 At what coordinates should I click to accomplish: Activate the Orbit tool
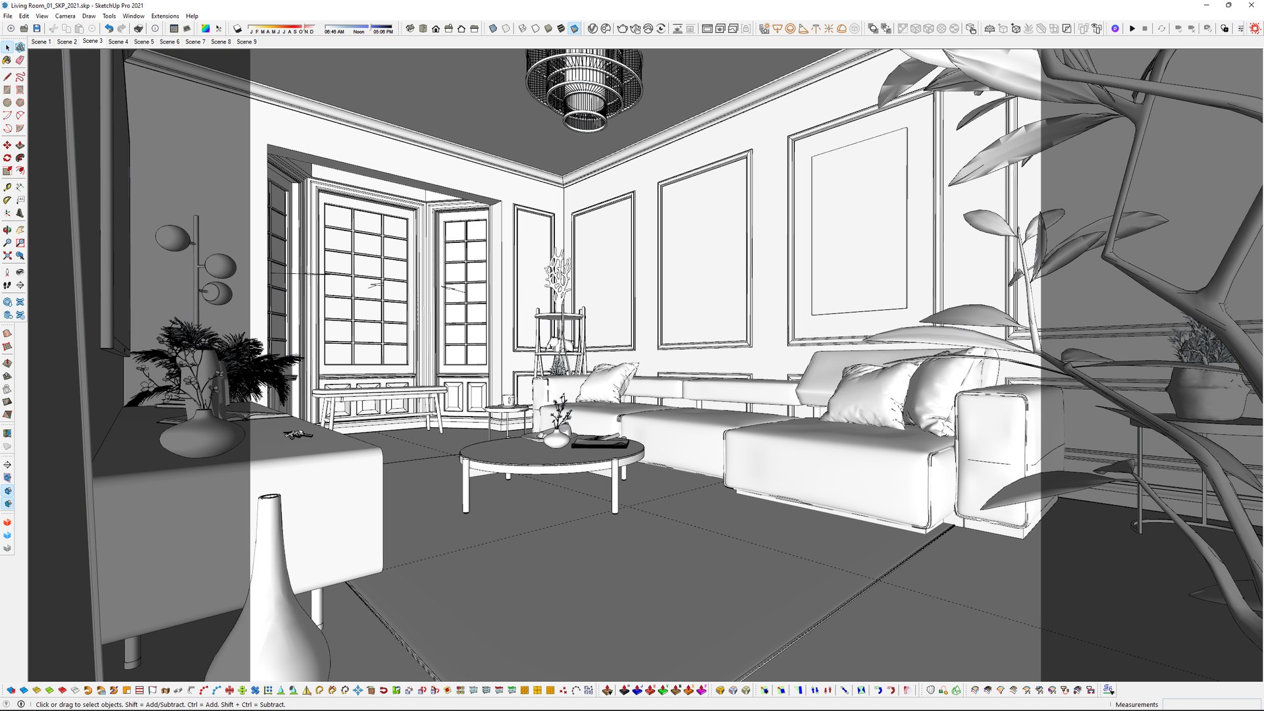(x=7, y=230)
